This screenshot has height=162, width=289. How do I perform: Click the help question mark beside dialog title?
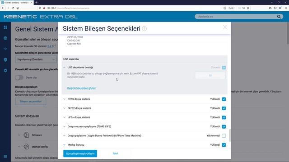pyautogui.click(x=144, y=29)
